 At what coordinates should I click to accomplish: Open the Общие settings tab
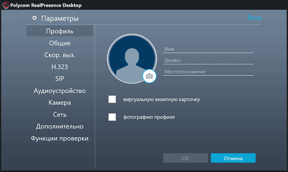(x=60, y=43)
